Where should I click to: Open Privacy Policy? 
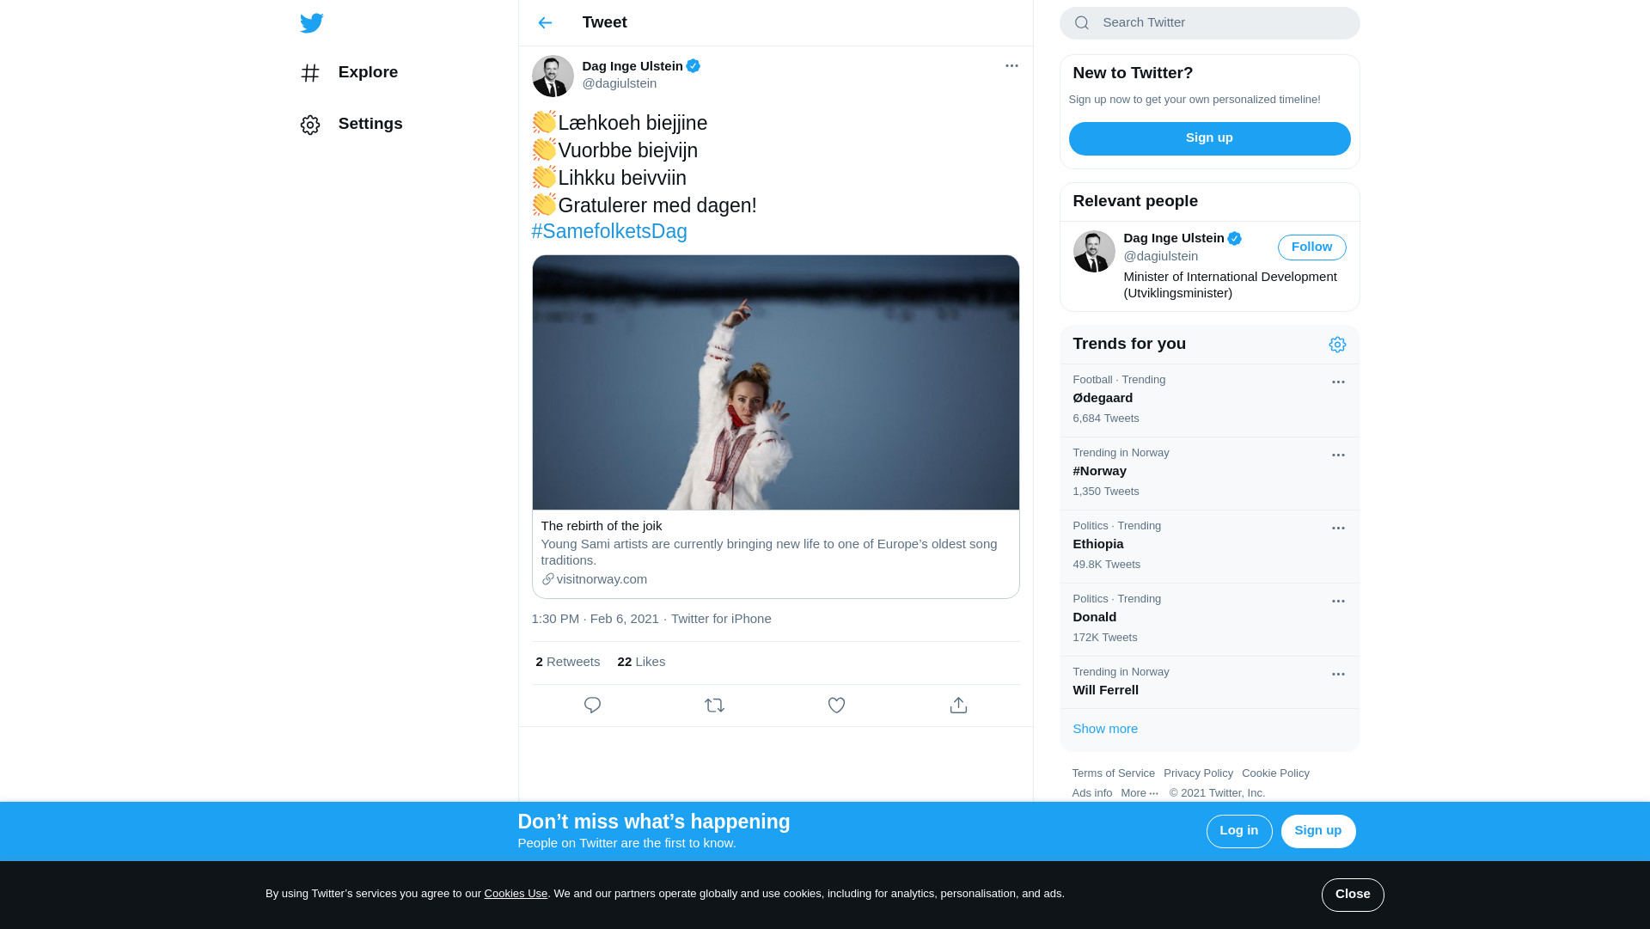click(1198, 773)
